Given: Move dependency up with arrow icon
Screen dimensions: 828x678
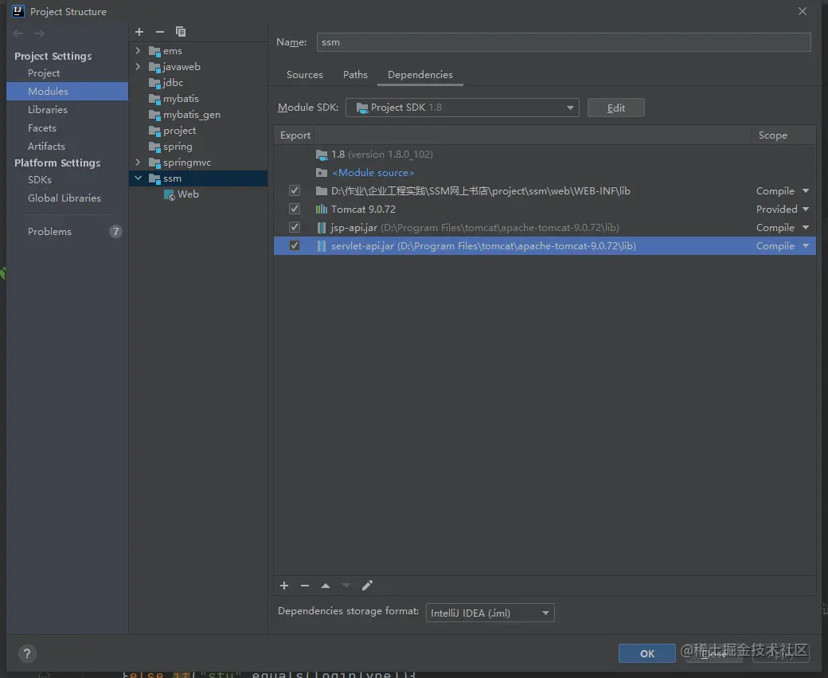Looking at the screenshot, I should 326,586.
